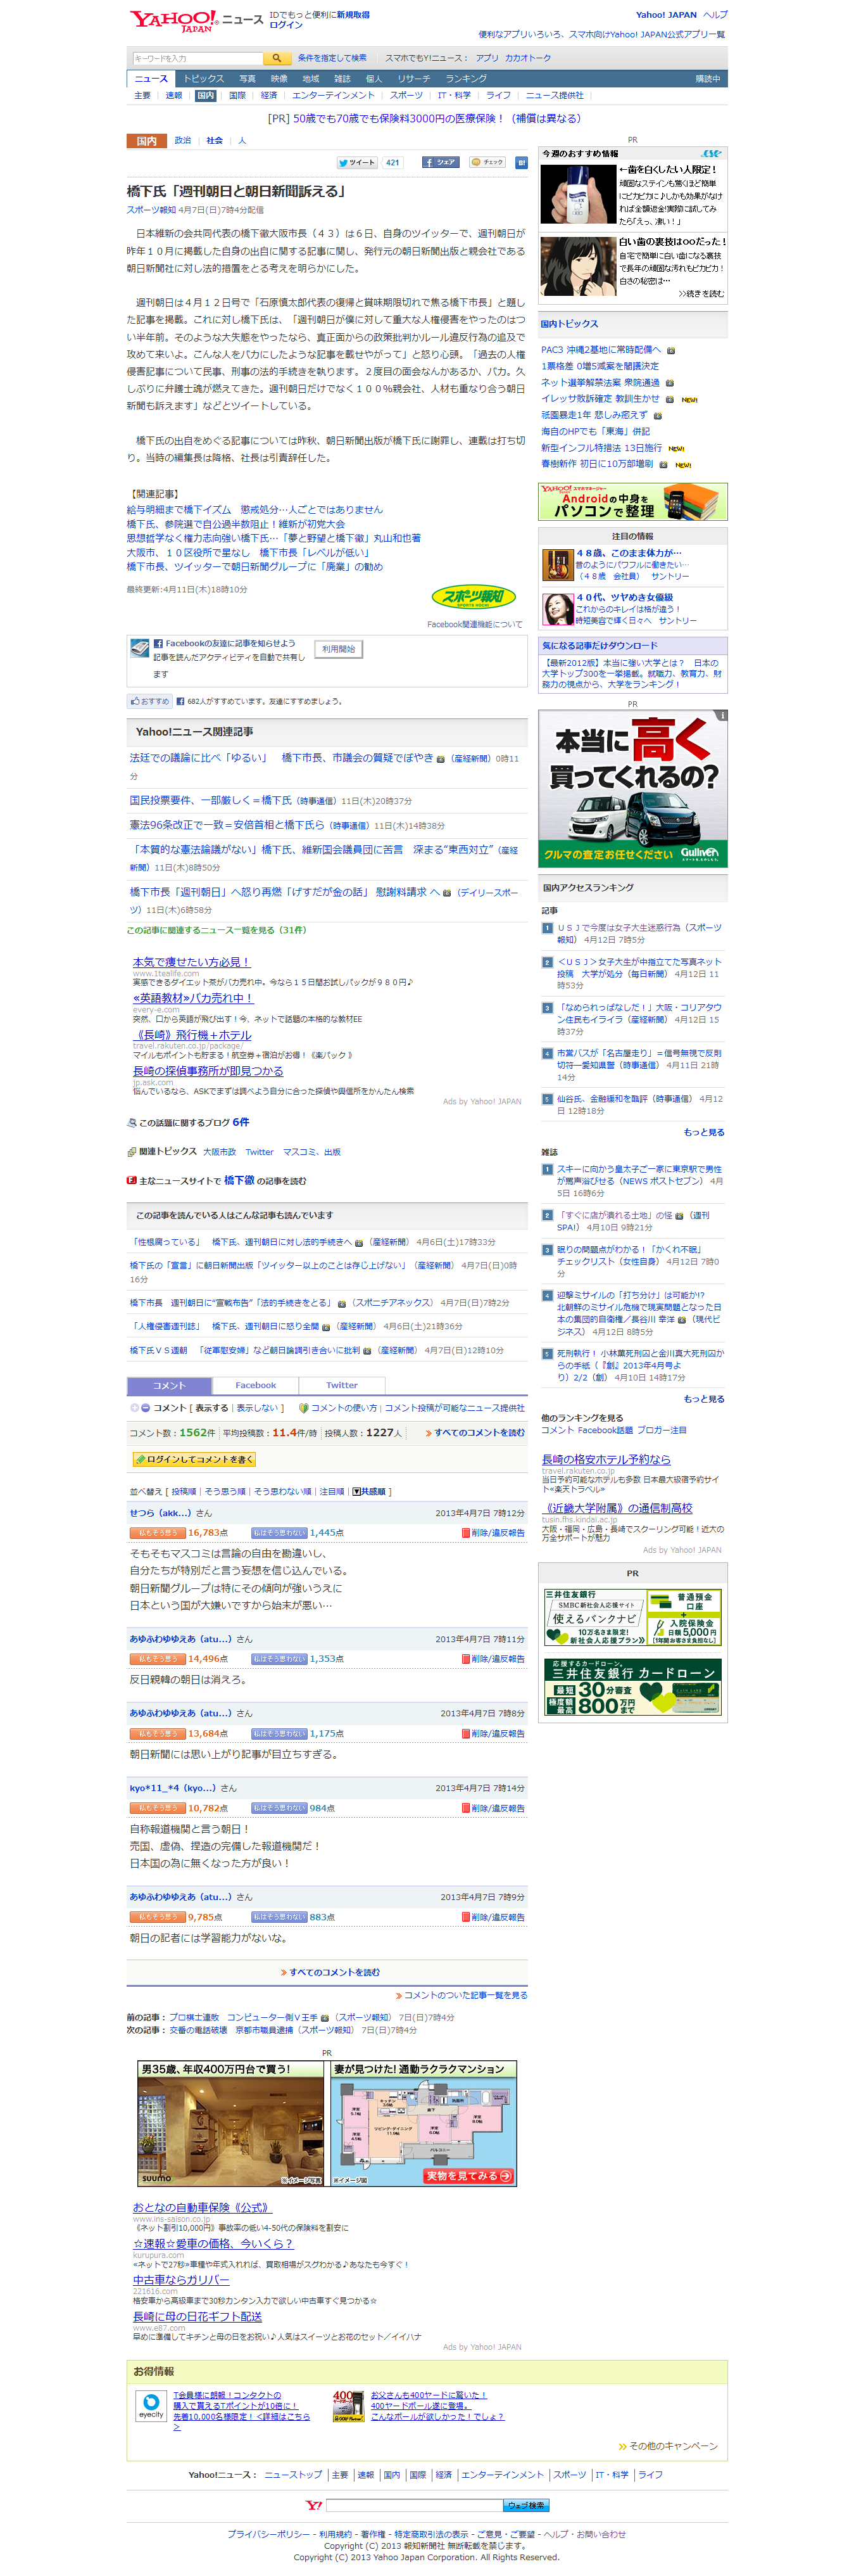Sort comments by そう思わない順
The width and height of the screenshot is (854, 2576).
[x=283, y=1491]
